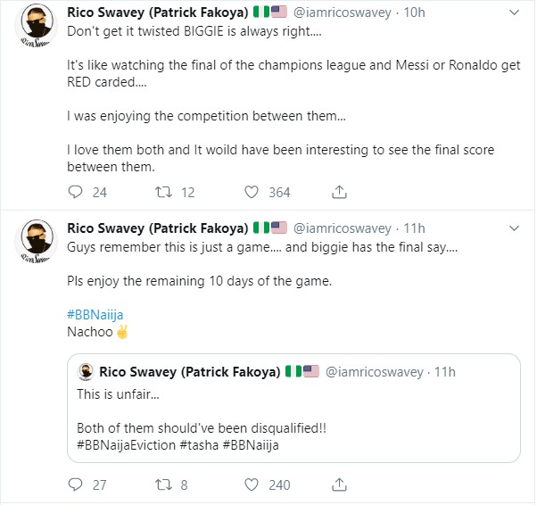Retweet the Messi or Ronaldo tweet
The height and width of the screenshot is (505, 537).
point(163,192)
